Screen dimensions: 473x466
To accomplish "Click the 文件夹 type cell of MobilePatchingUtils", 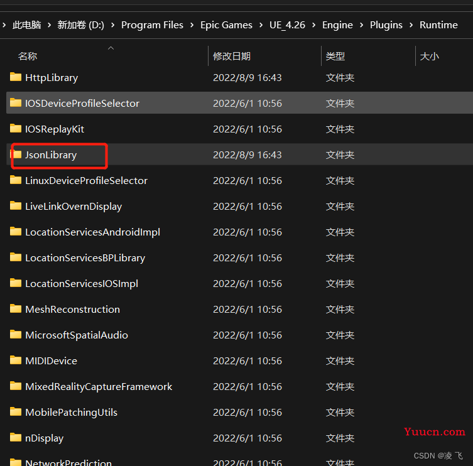I will pyautogui.click(x=340, y=413).
